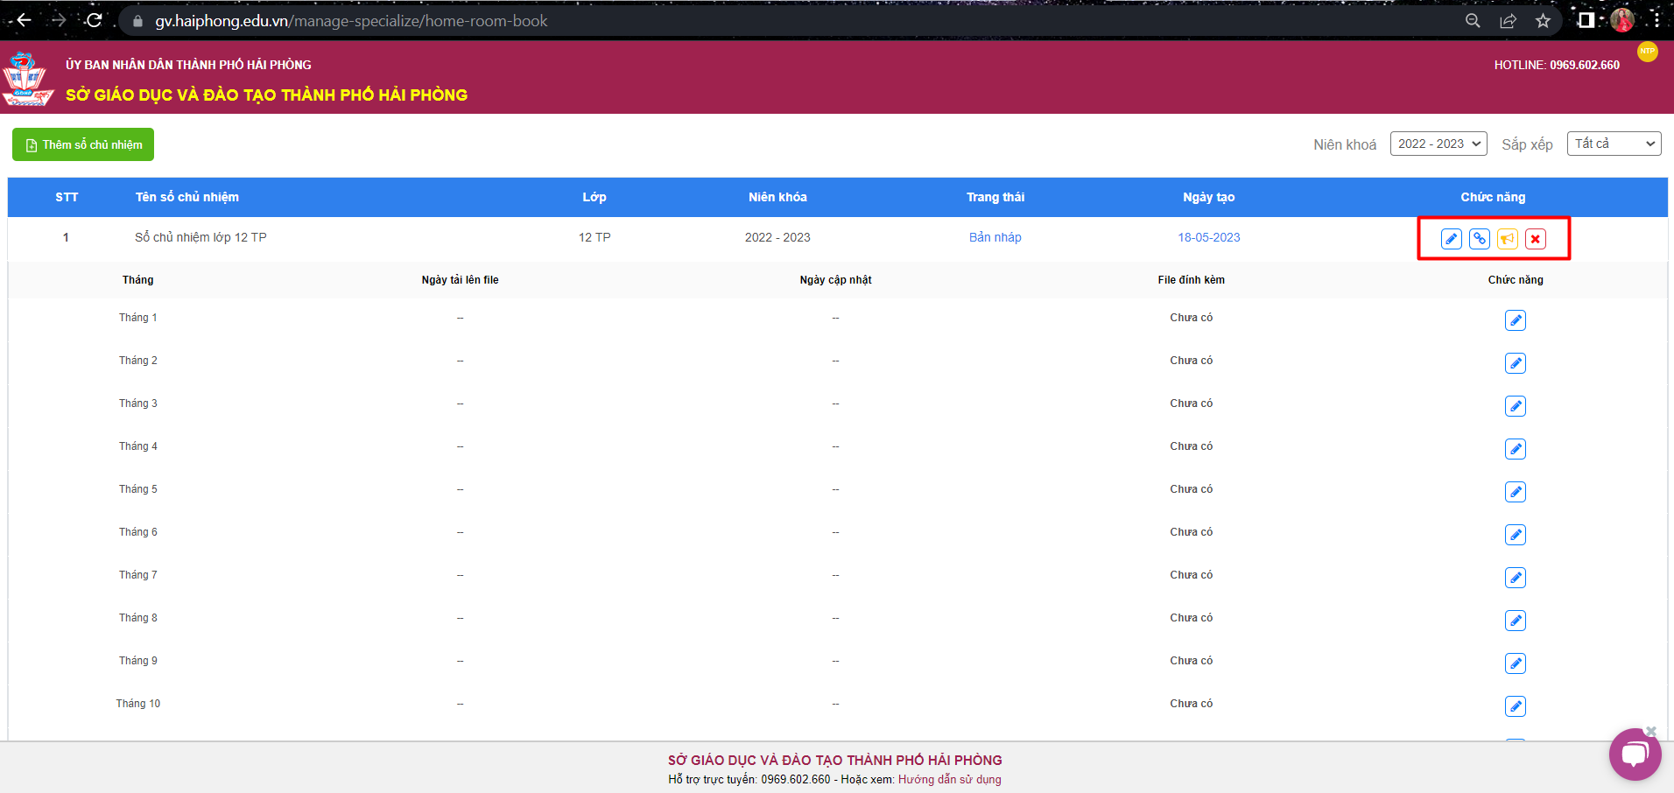Click the red X delete icon

(x=1535, y=239)
